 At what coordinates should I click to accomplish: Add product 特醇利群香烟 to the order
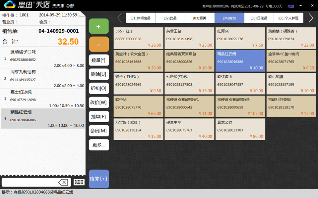[291, 106]
